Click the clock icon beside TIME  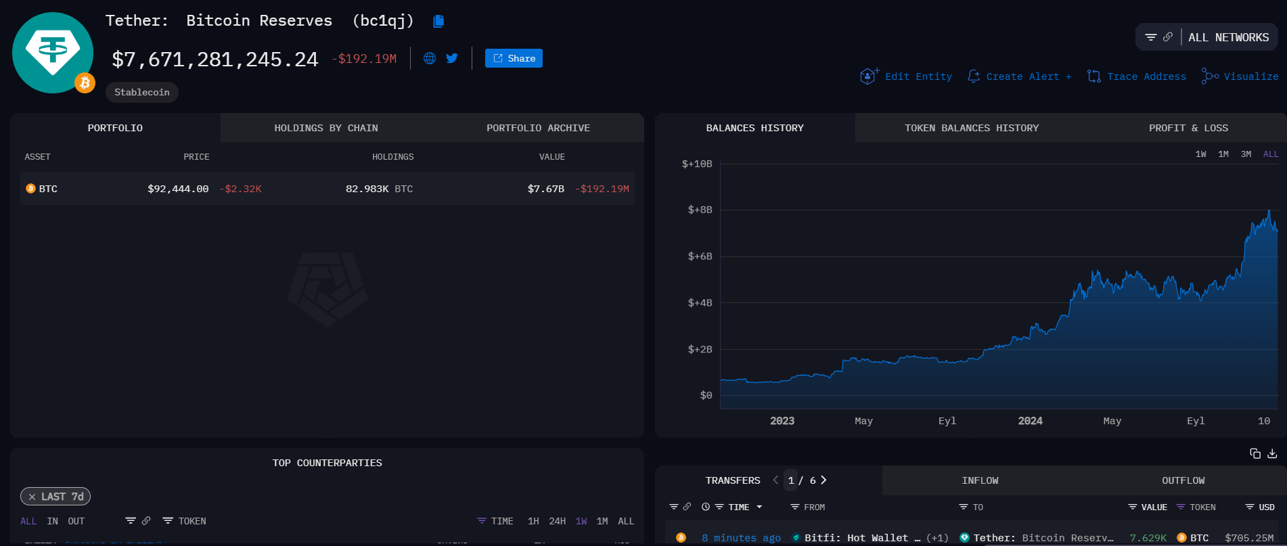706,507
